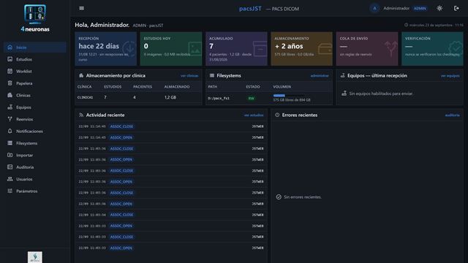Viewport: 468px width, 263px height.
Task: Click the Hola, Administrador greeting
Action: click(x=102, y=25)
